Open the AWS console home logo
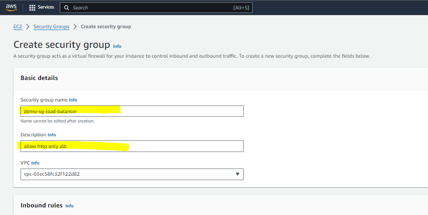 point(11,8)
